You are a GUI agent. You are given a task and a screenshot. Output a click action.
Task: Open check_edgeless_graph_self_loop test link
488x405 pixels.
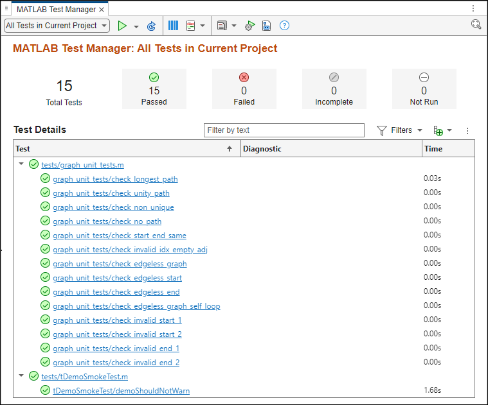pos(137,306)
